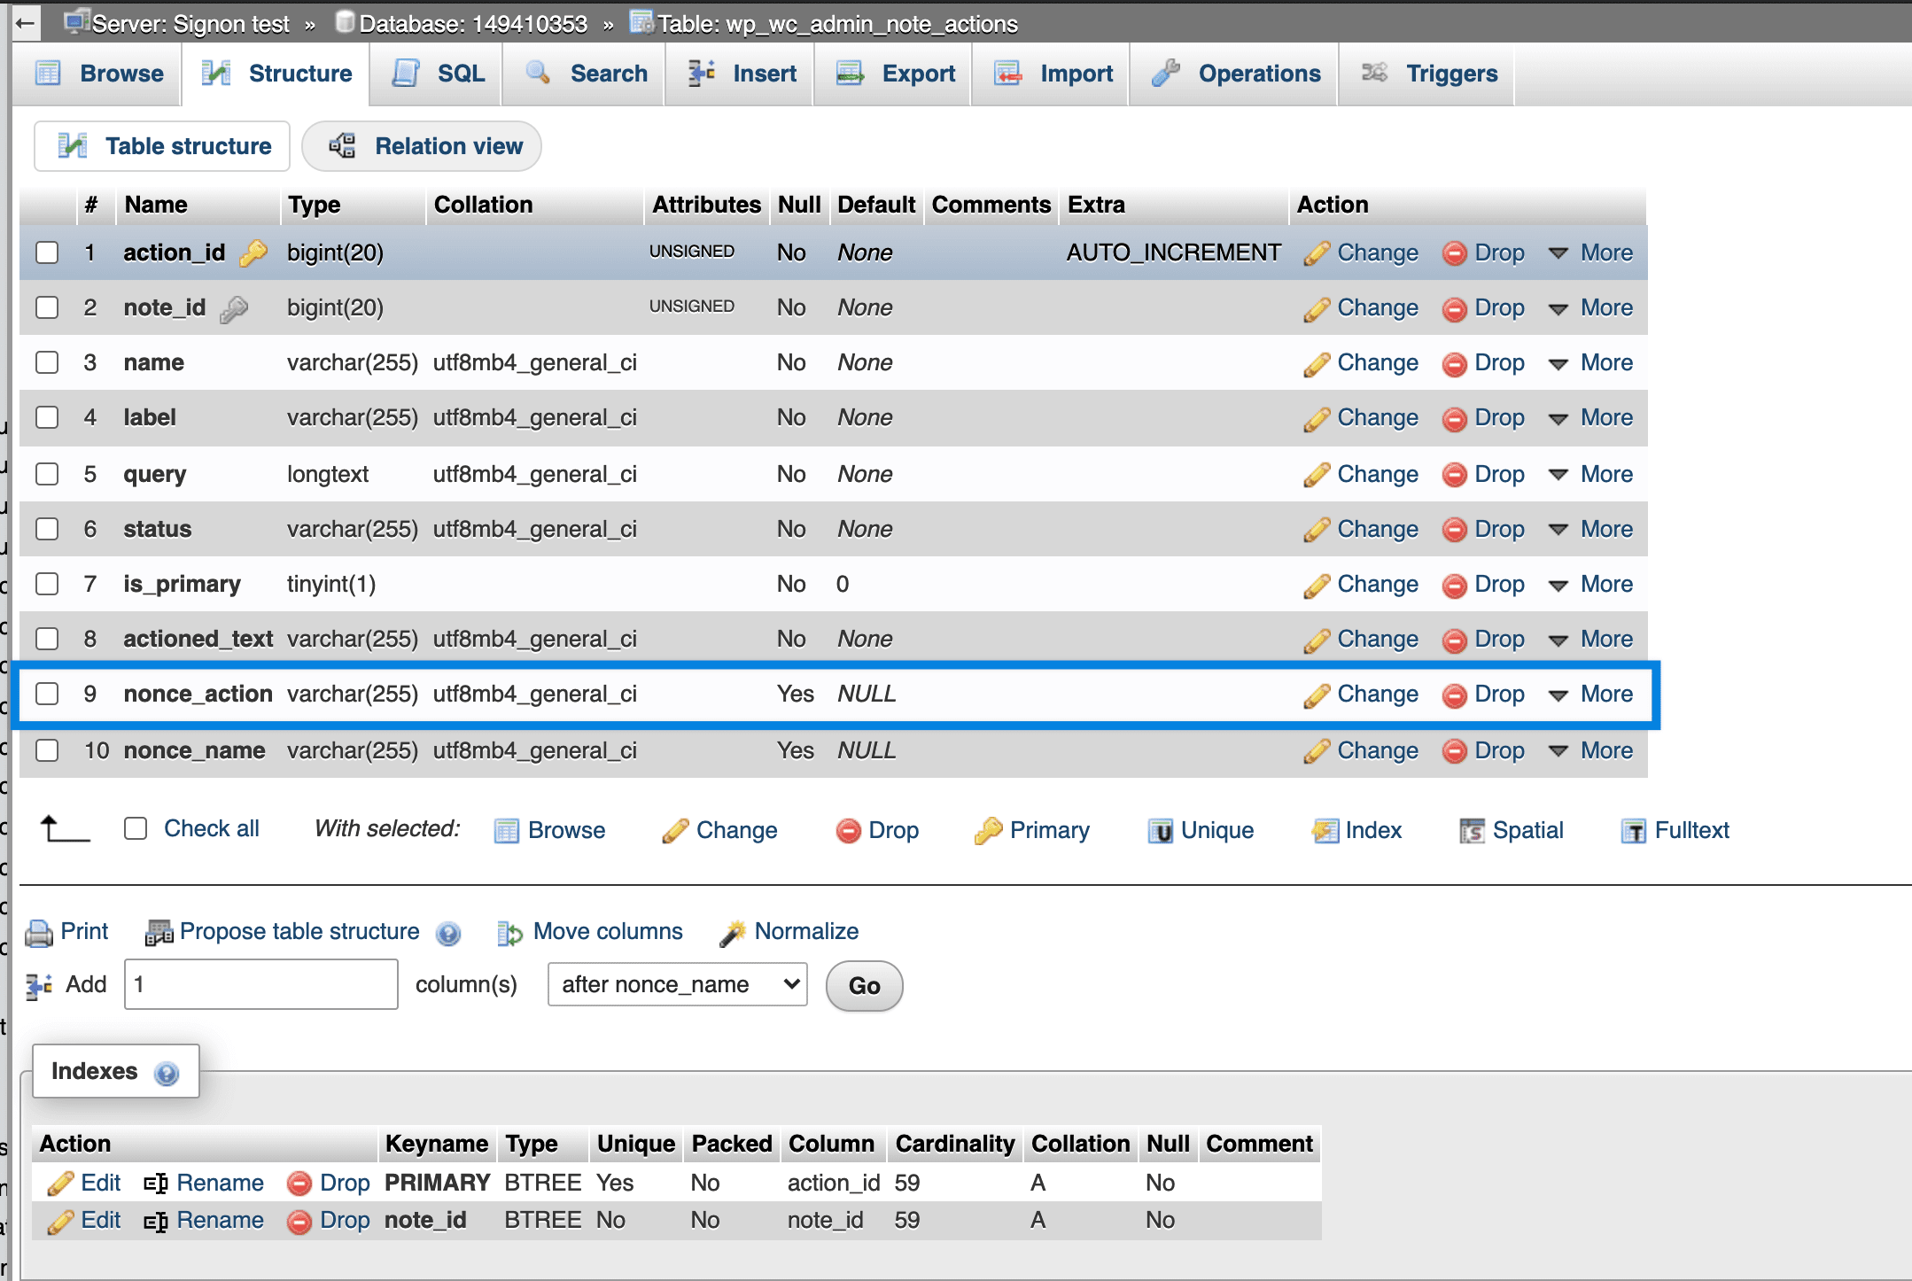Select the Import arrow icon
This screenshot has height=1281, width=1912.
[x=1006, y=74]
